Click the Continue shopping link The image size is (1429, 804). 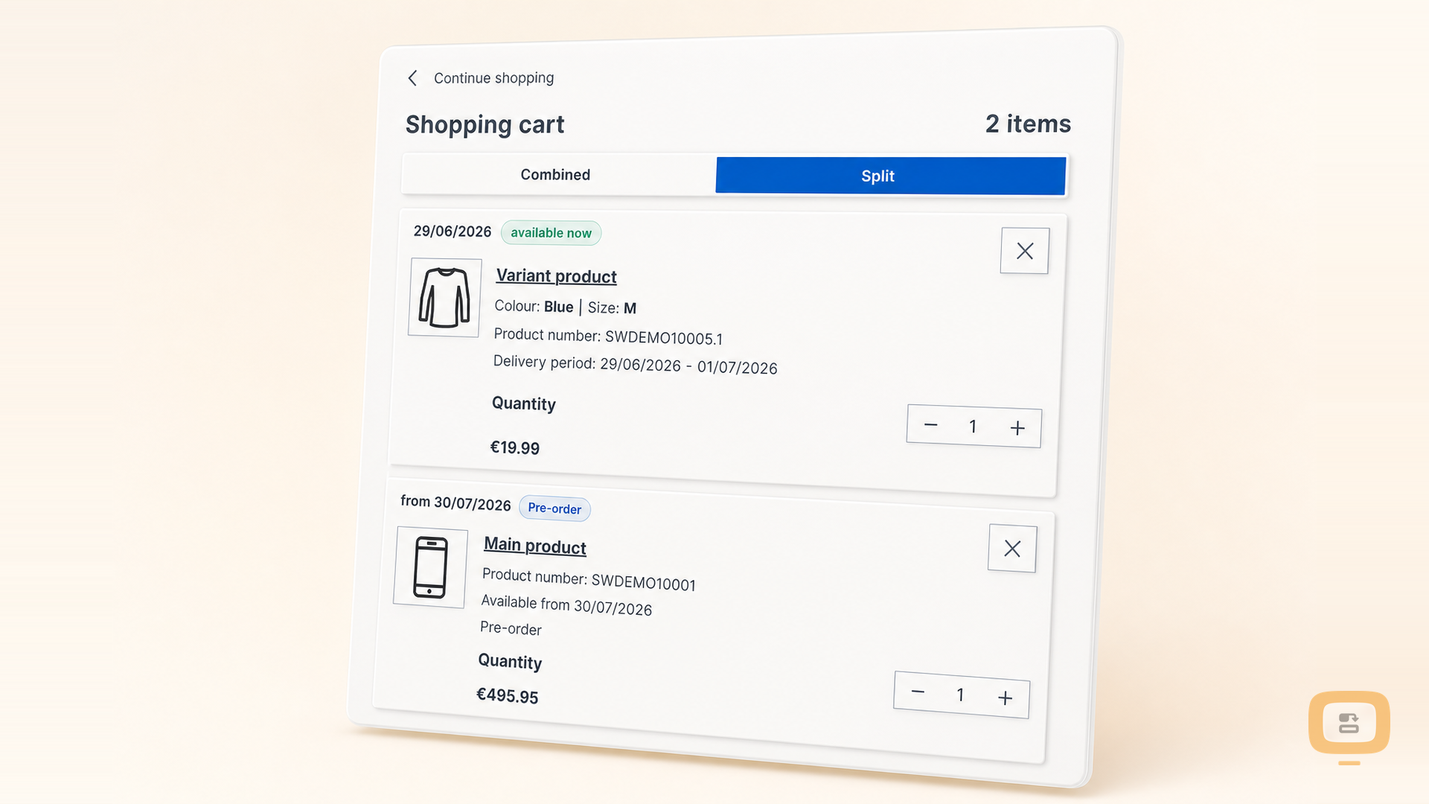pyautogui.click(x=494, y=78)
